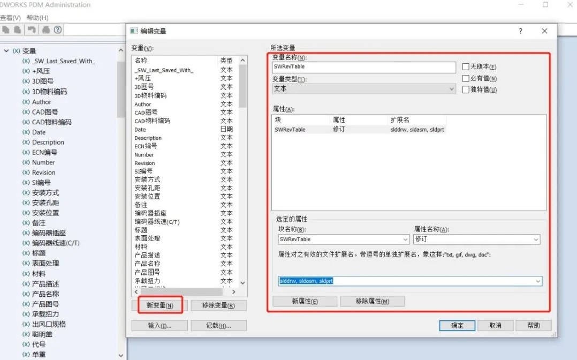Click the undo arrow toolbar icon
The height and width of the screenshot is (360, 577).
tap(32, 29)
